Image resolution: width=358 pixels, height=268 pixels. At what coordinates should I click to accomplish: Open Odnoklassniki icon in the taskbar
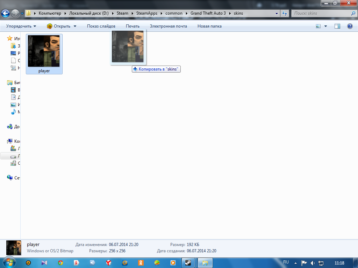tap(141, 263)
